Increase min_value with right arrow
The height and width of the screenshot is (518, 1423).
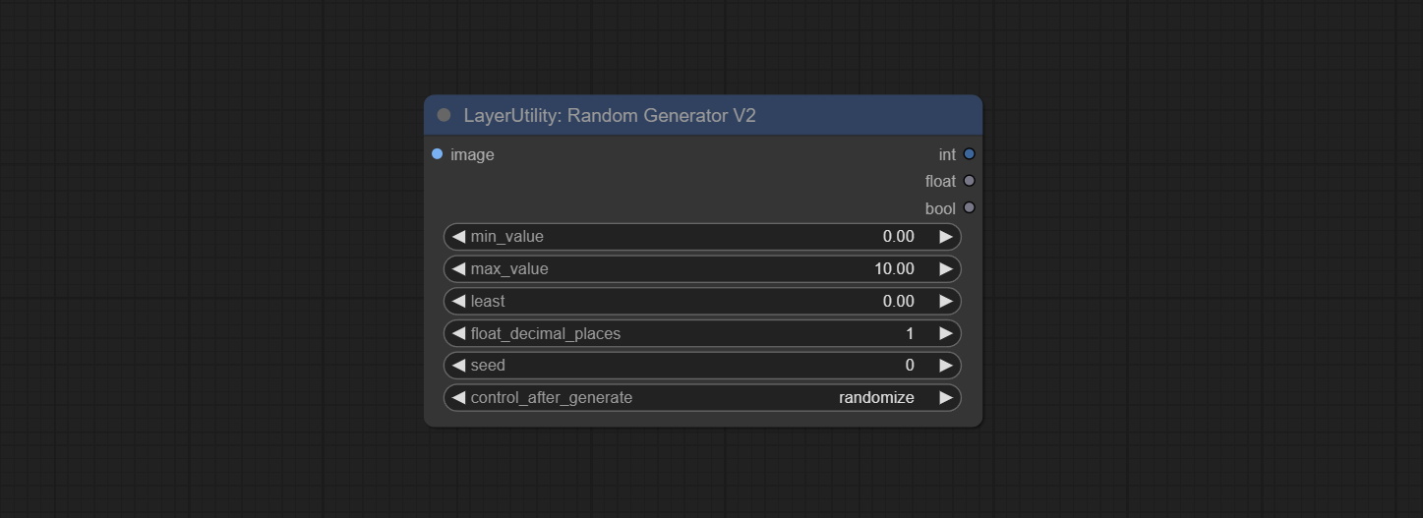coord(945,237)
